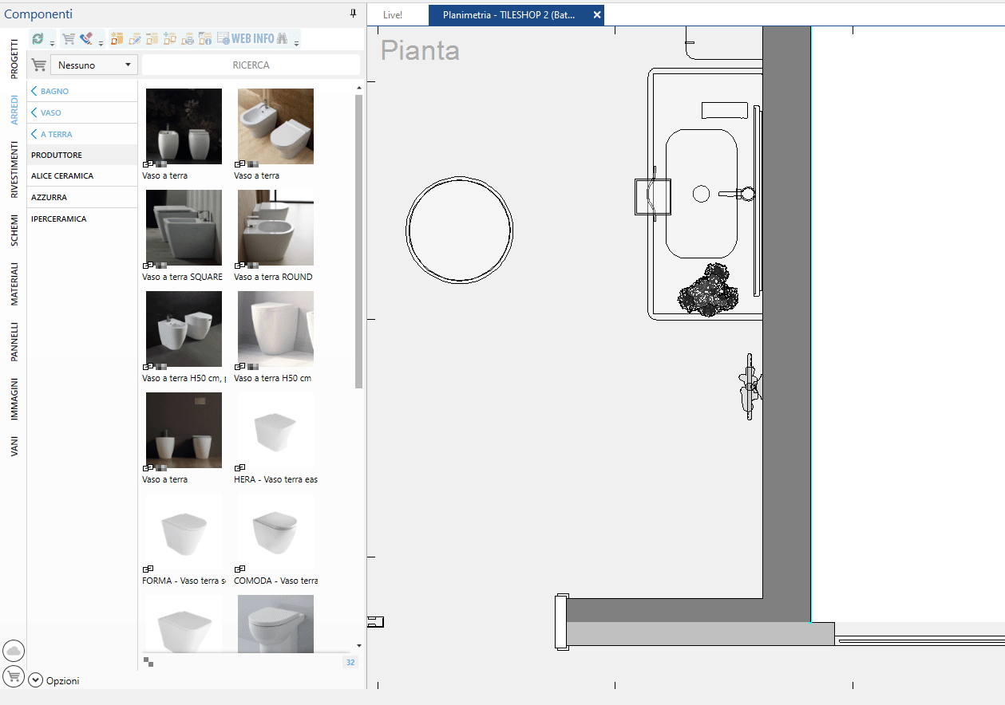Go back to the BAGNO category
The image size is (1005, 705).
pos(82,91)
